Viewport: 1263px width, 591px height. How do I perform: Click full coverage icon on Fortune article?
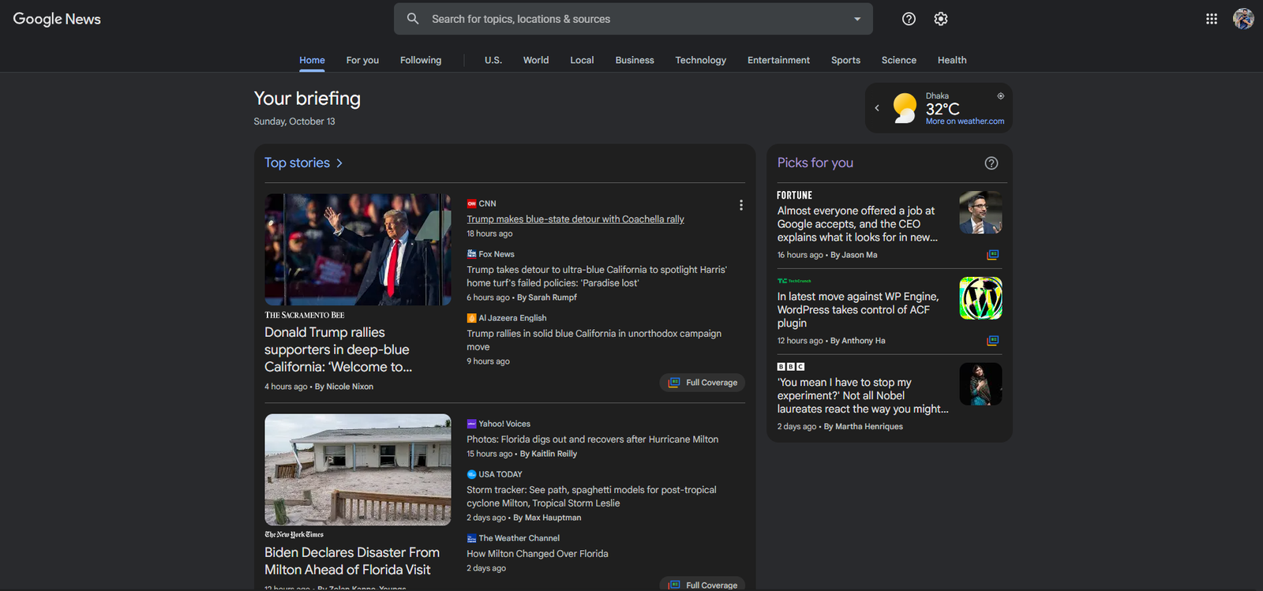click(992, 255)
